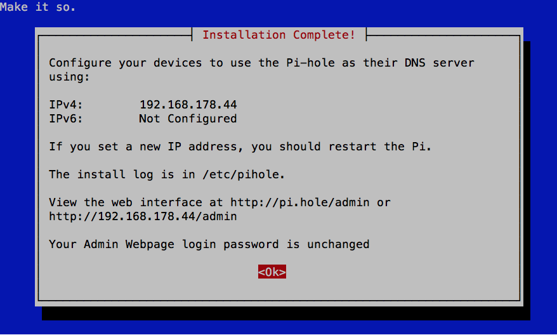Click the word 'unchanged' in password line
Viewport: 557px width, 335px height.
(338, 244)
